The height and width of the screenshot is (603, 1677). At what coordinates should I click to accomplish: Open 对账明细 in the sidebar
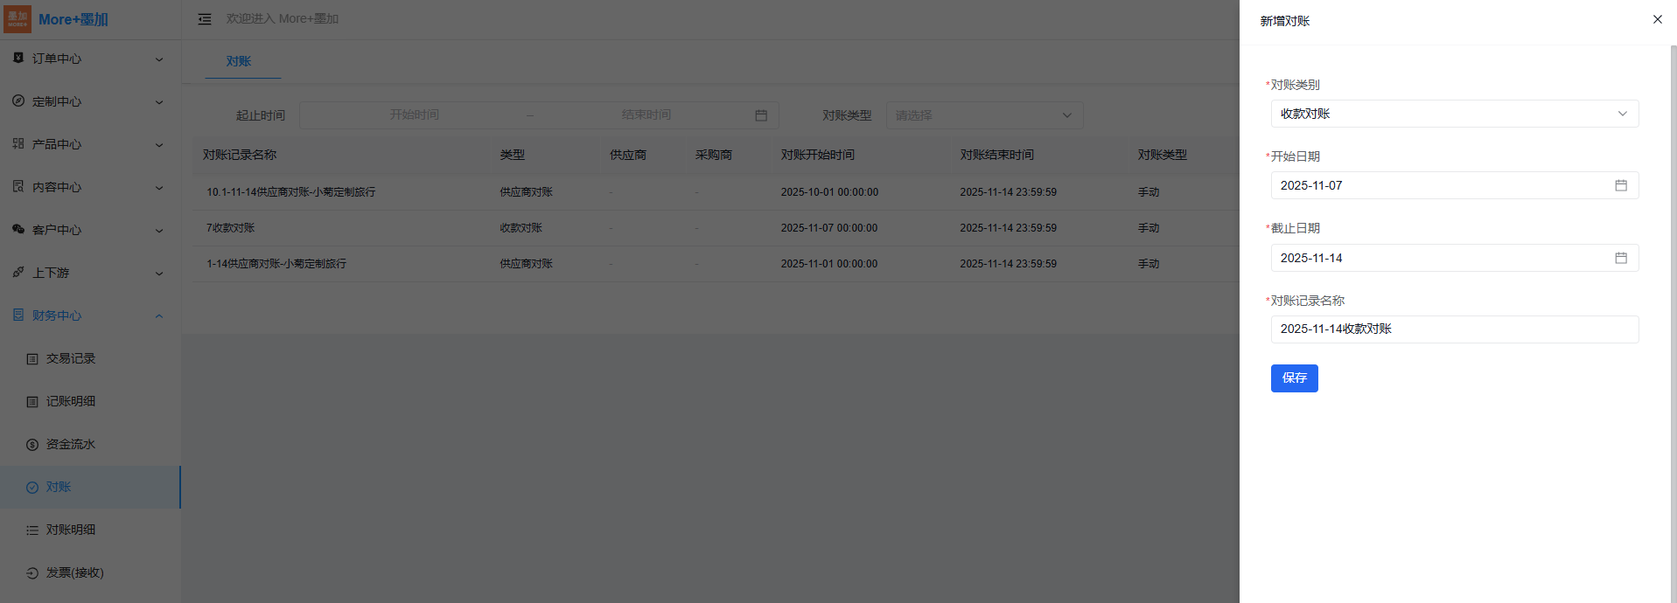(70, 530)
